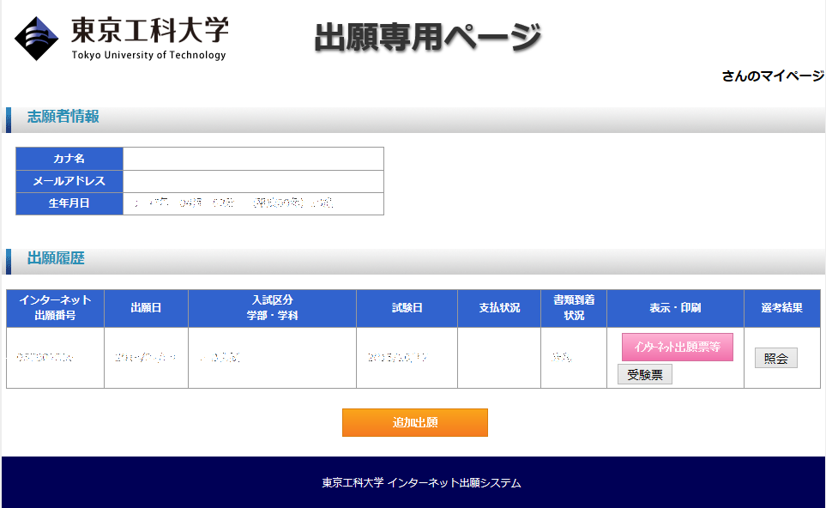
Task: Click the インターネット出願票等 pink button
Action: point(677,347)
